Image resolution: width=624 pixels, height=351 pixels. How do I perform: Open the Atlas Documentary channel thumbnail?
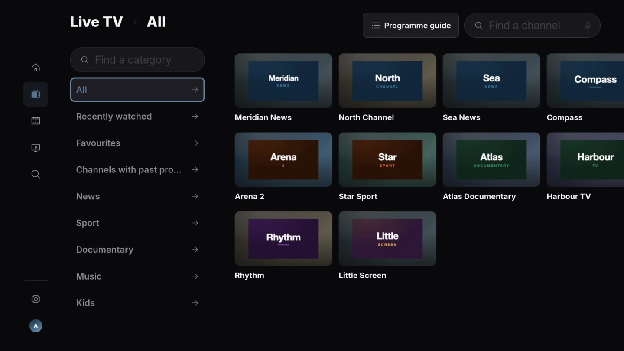click(491, 159)
